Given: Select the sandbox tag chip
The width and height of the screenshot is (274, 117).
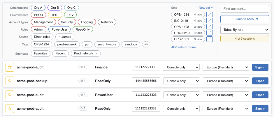Looking at the screenshot, I should 131,44.
